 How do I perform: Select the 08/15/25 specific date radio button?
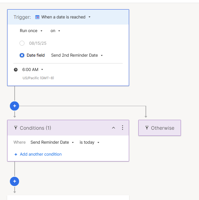[x=22, y=43]
